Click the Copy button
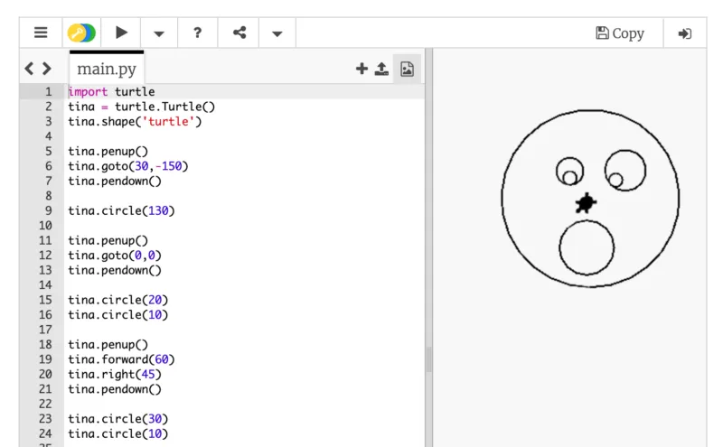This screenshot has height=447, width=723. click(x=620, y=33)
